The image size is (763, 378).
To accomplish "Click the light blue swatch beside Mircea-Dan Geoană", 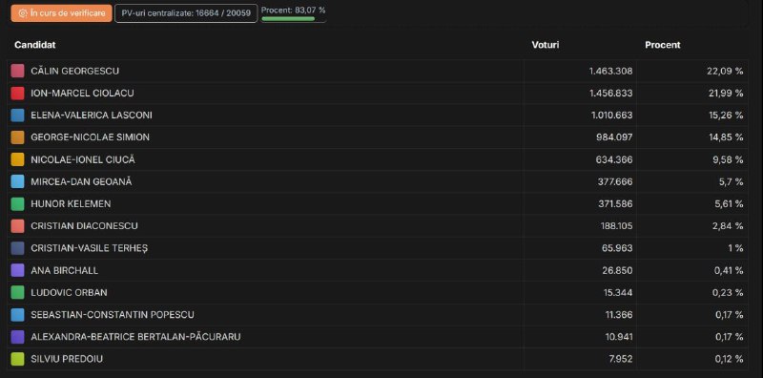I will click(x=17, y=181).
